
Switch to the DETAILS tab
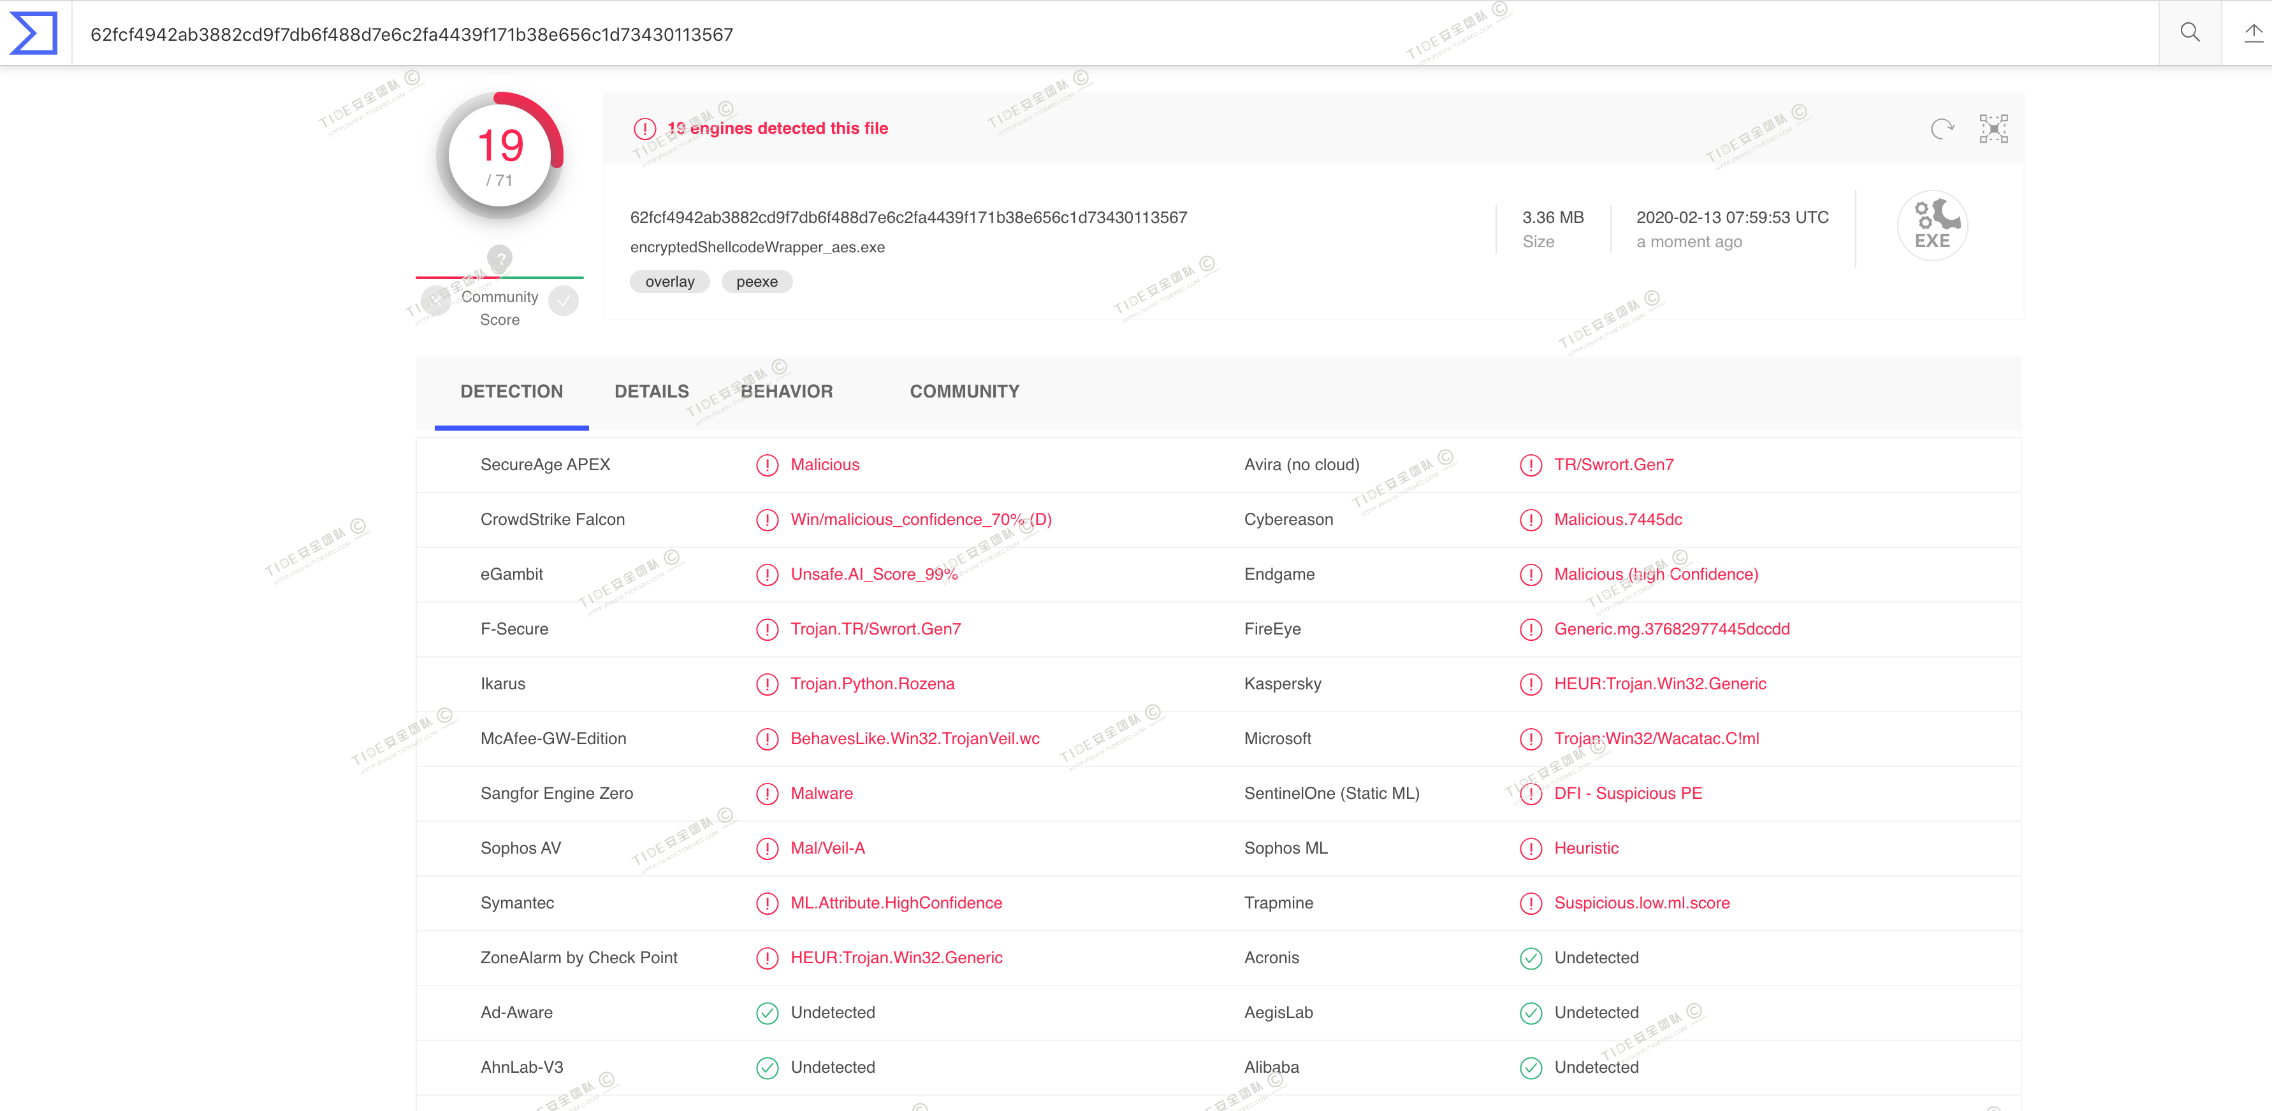point(651,391)
